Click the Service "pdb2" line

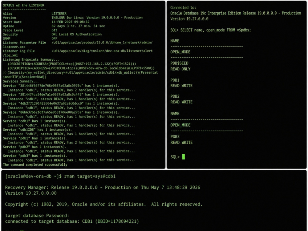click(34, 147)
